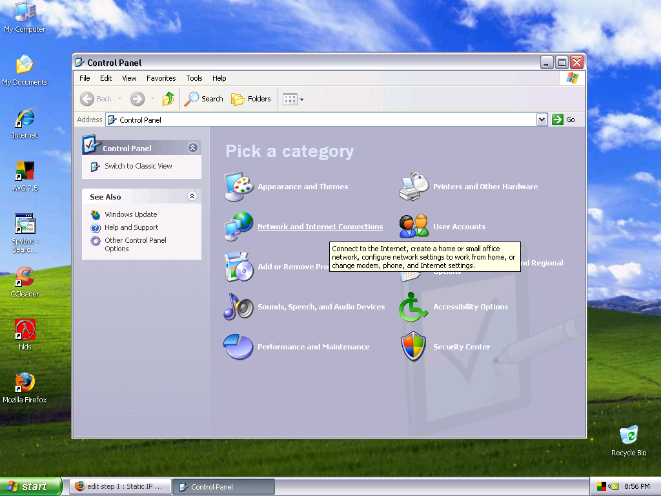661x496 pixels.
Task: Click the Go button next to address bar
Action: click(x=564, y=119)
